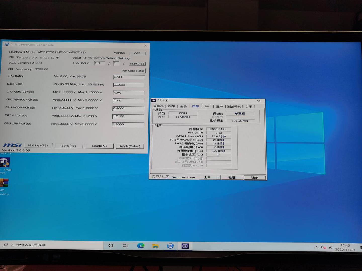Click the Save(F8) button in Command Center
This screenshot has width=362, height=271.
69,146
